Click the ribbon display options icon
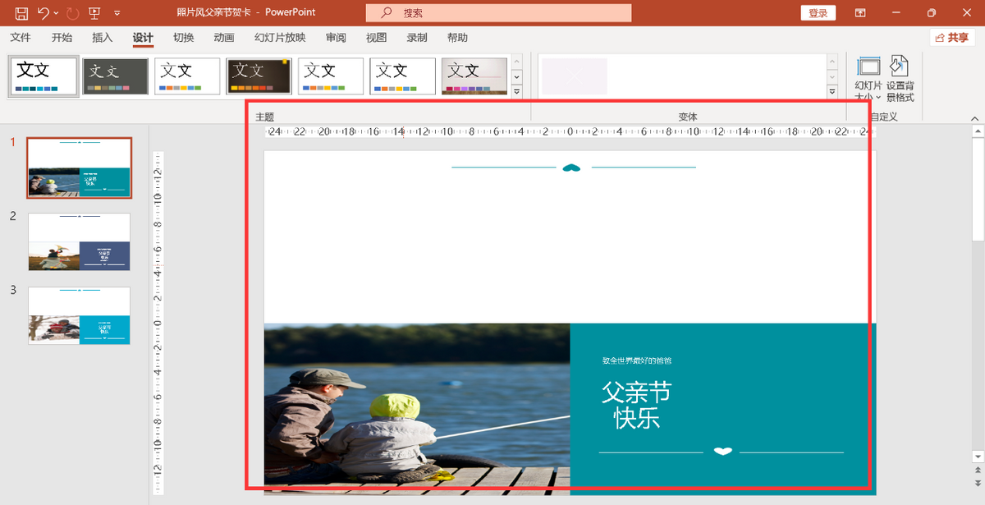This screenshot has height=505, width=985. click(860, 13)
